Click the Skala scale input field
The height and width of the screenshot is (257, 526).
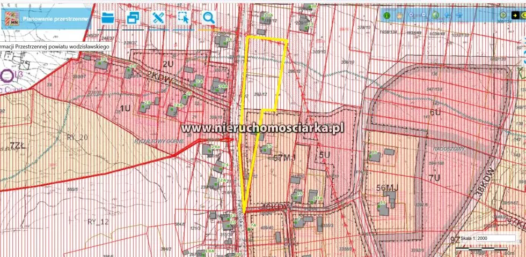[495, 238]
